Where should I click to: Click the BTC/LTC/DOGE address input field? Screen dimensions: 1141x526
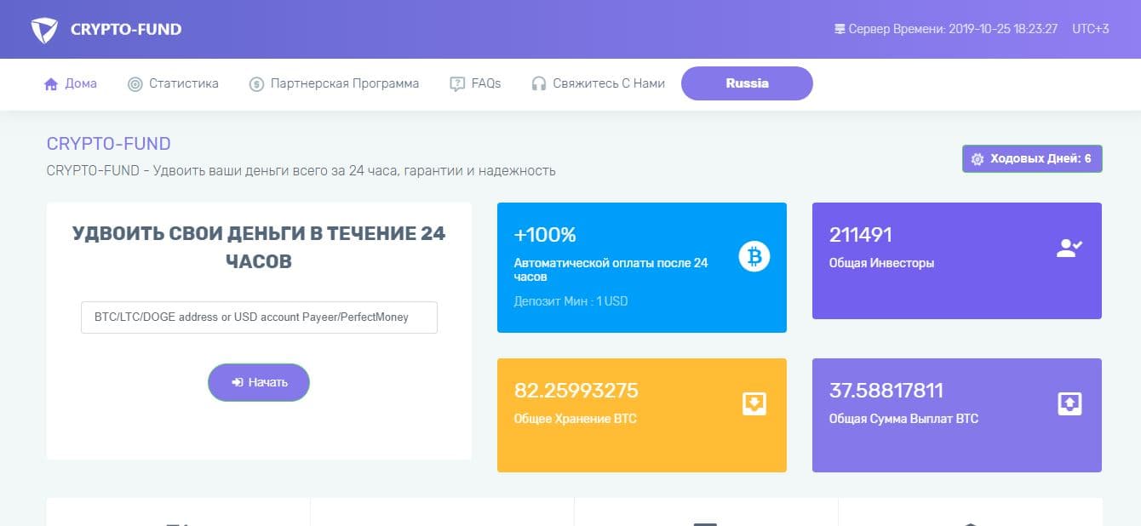(259, 317)
